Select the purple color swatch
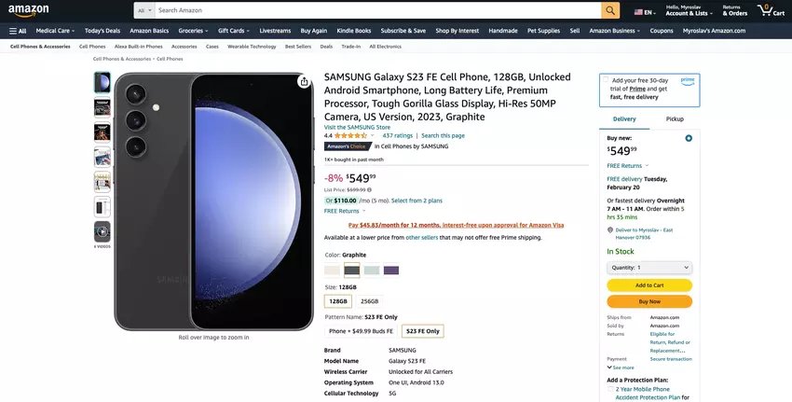The width and height of the screenshot is (792, 402). [391, 270]
